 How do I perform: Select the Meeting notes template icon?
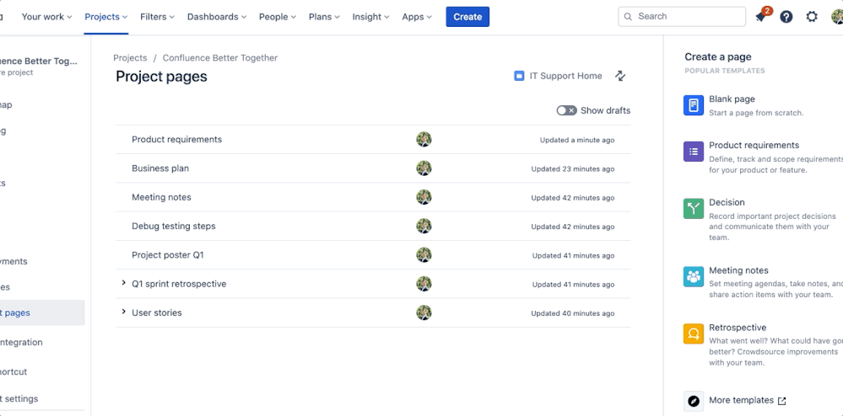coord(694,276)
